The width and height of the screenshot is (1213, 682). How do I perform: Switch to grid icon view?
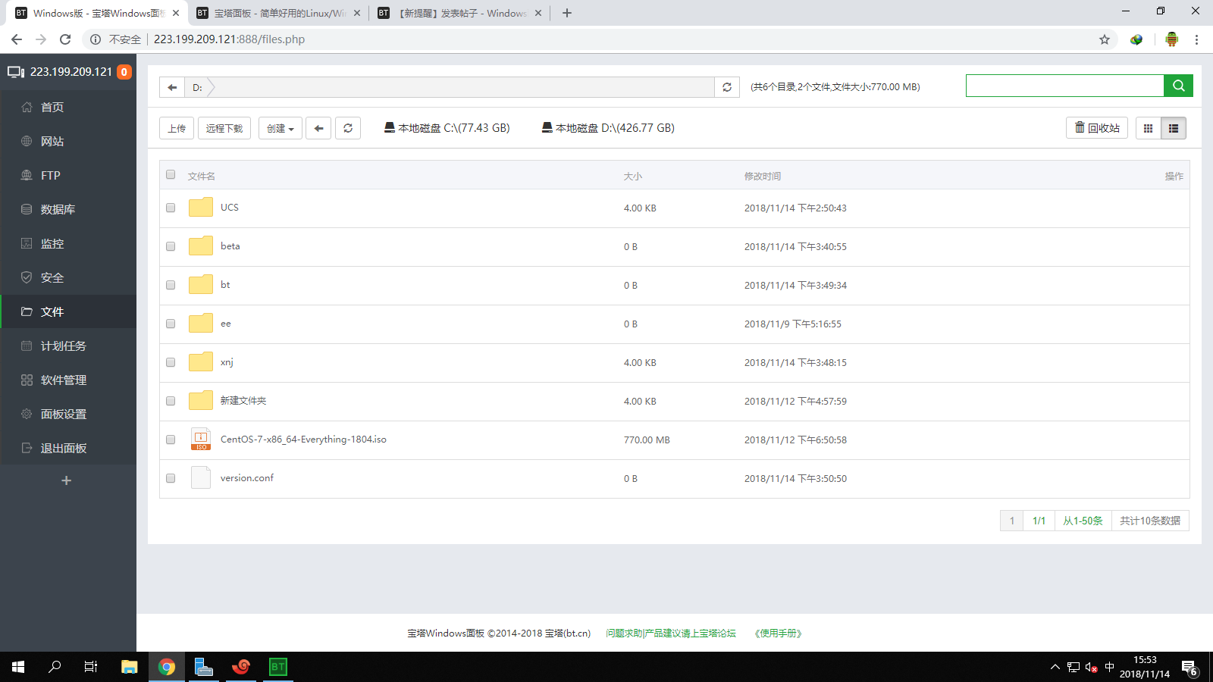(1148, 128)
